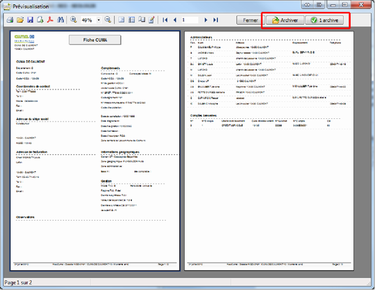Search the document with the binoculars icon
Viewport: 375px width, 290px height.
(x=60, y=20)
